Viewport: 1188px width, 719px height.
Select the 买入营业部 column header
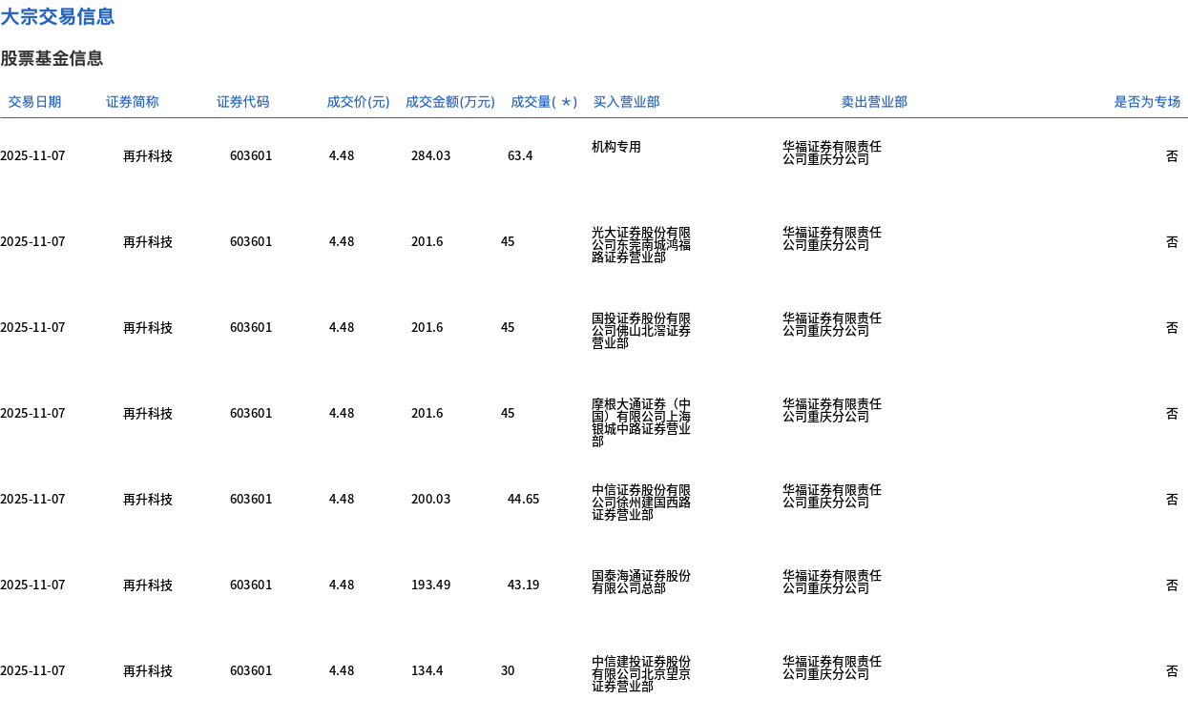[x=626, y=102]
